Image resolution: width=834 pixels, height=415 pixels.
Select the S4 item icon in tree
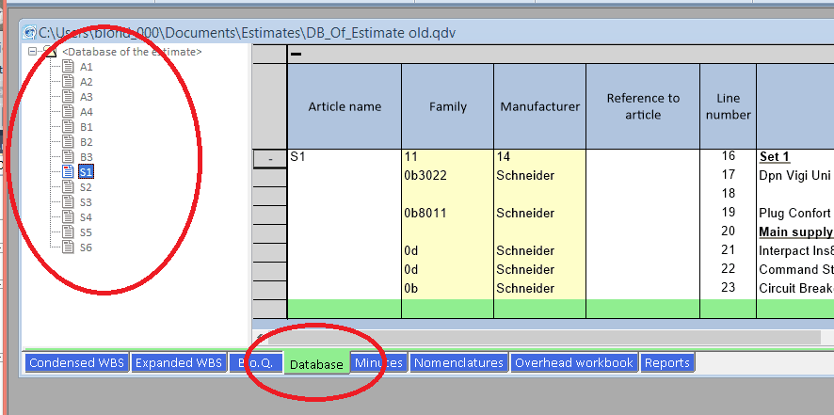[68, 217]
